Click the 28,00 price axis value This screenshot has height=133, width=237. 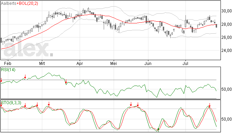point(226,24)
